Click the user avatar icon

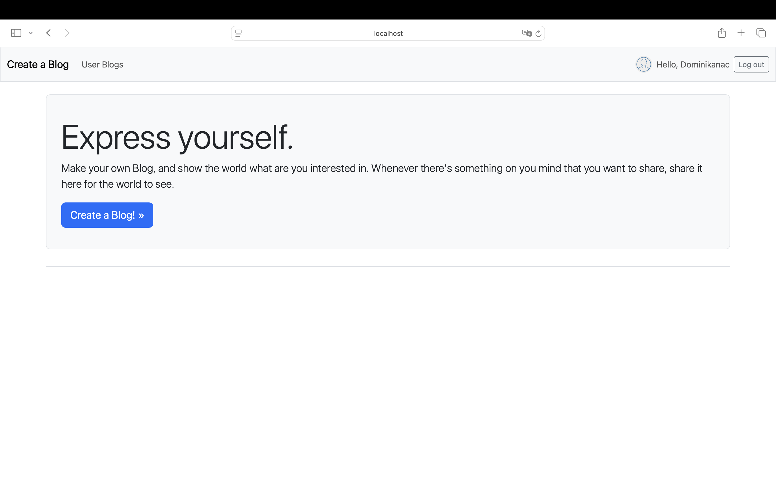tap(643, 64)
